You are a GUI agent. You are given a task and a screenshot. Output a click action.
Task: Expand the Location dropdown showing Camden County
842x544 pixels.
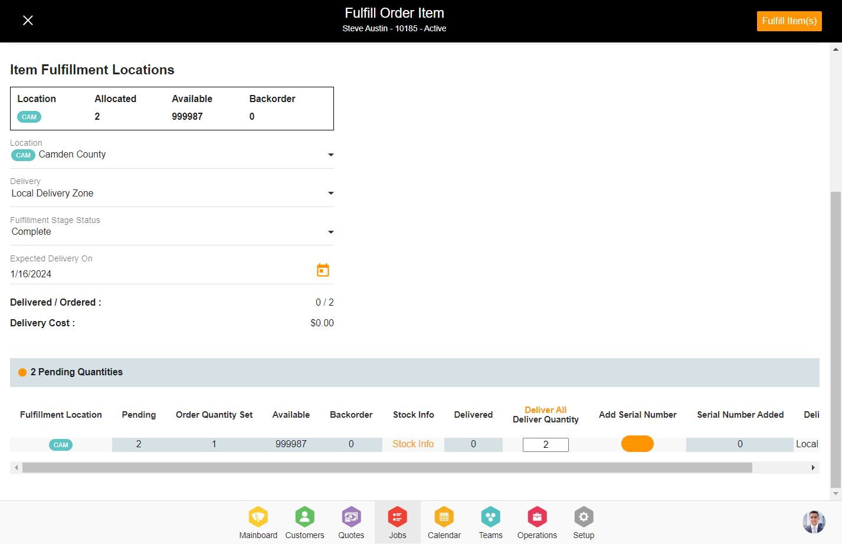tap(172, 155)
